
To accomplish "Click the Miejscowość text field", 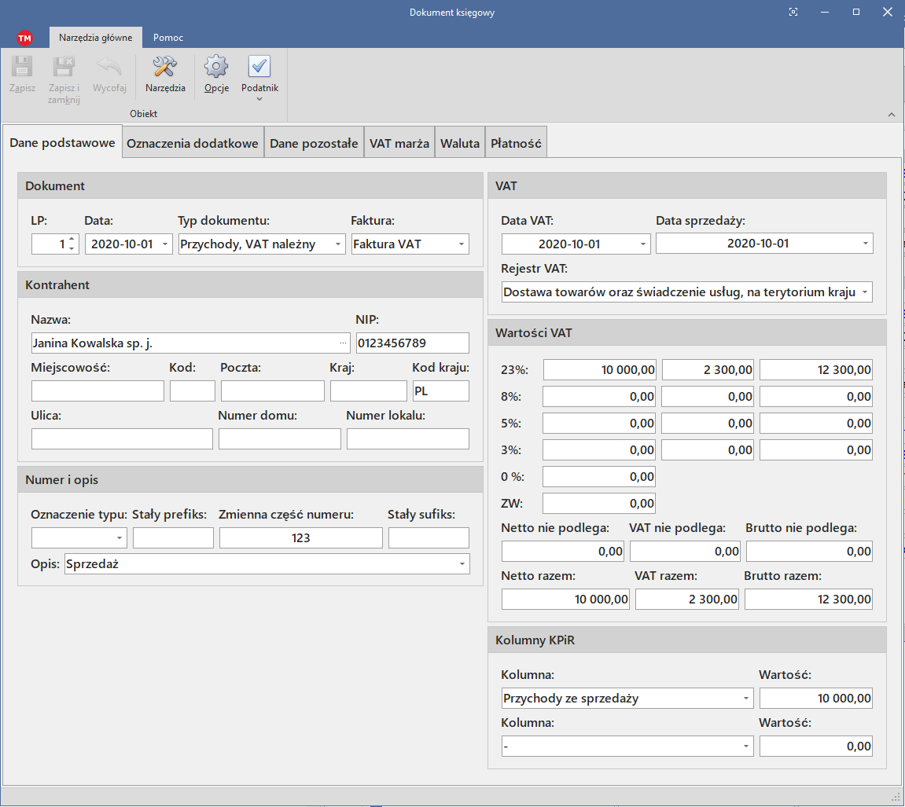I will click(97, 391).
